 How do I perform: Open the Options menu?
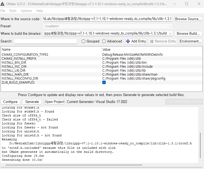(x=26, y=11)
